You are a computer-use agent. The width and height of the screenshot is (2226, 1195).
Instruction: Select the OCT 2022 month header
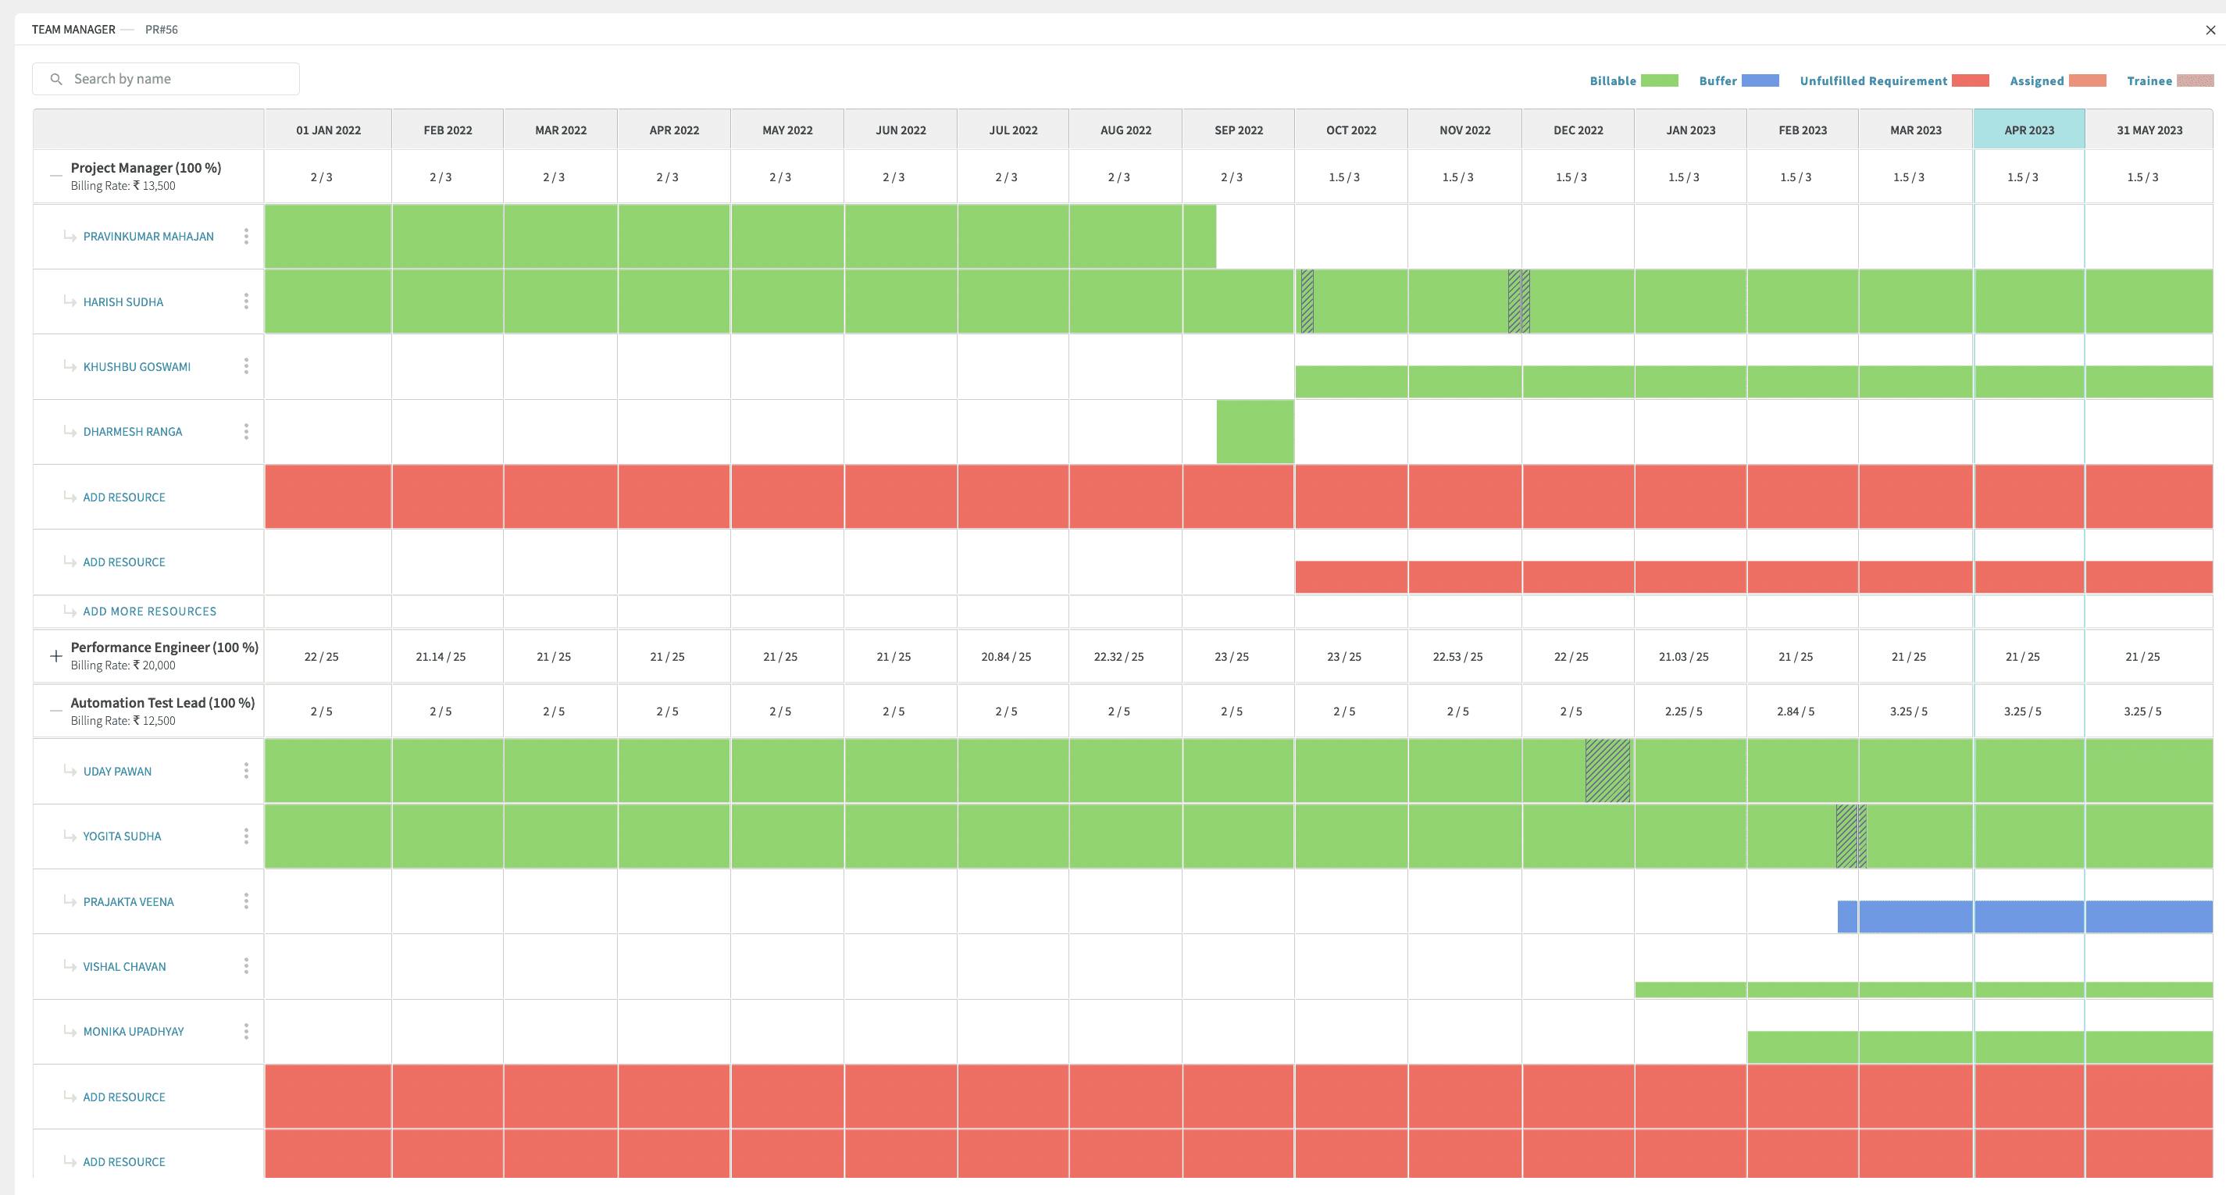click(1350, 130)
